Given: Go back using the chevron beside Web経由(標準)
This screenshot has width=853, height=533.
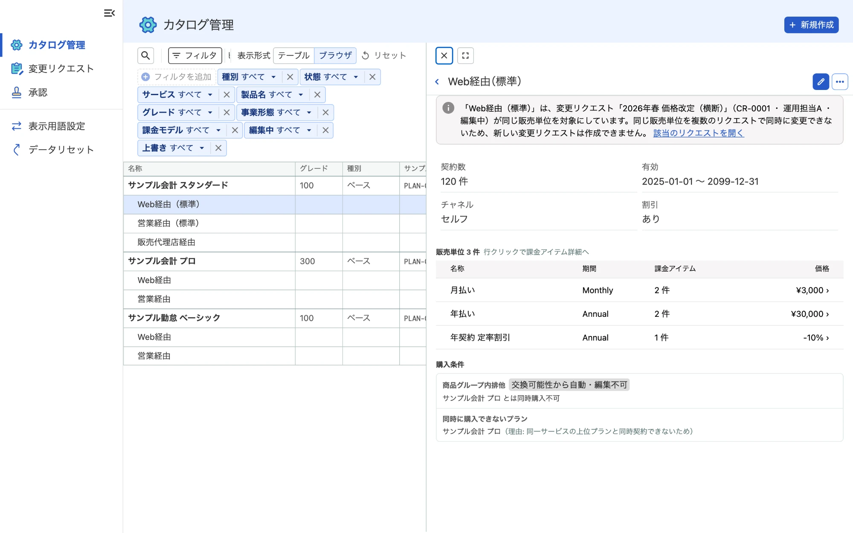Looking at the screenshot, I should [x=437, y=81].
